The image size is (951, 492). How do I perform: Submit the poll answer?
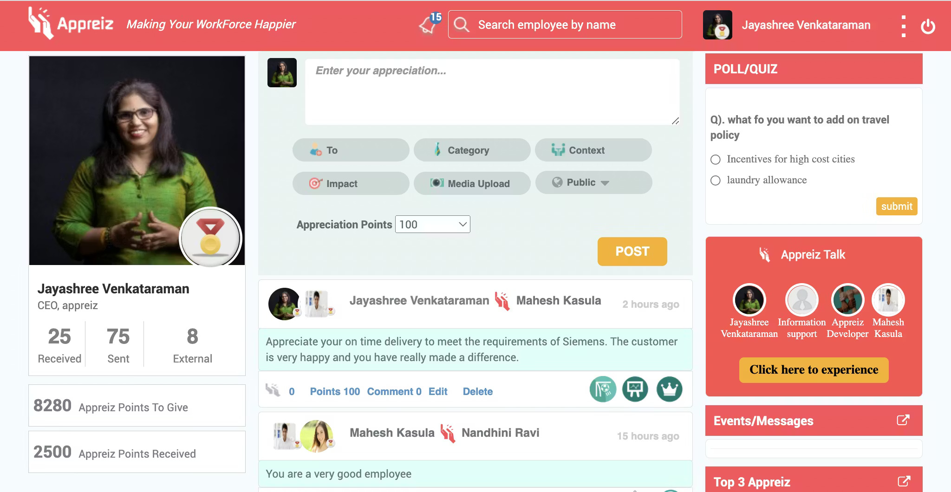click(x=896, y=207)
